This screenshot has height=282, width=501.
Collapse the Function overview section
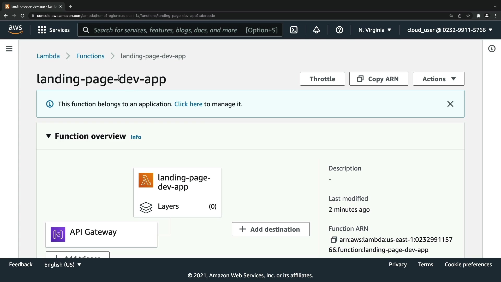[49, 136]
